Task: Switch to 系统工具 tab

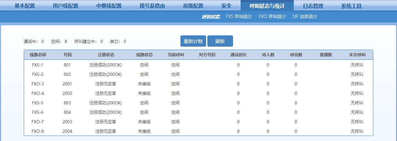Action: (x=351, y=6)
